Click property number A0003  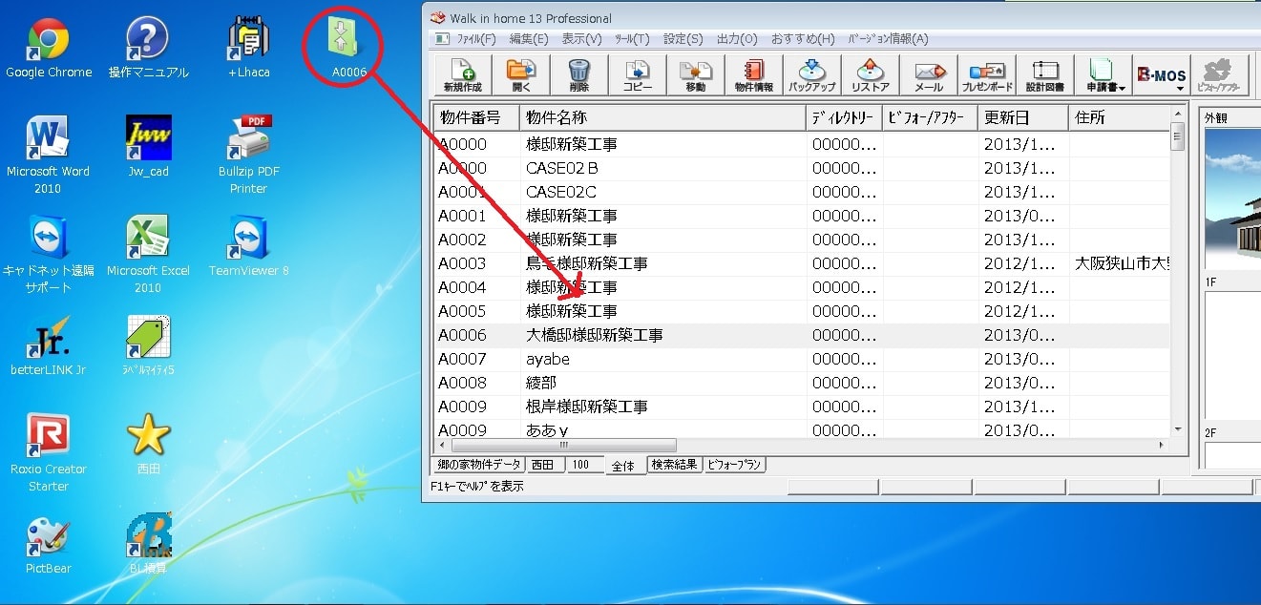point(462,263)
